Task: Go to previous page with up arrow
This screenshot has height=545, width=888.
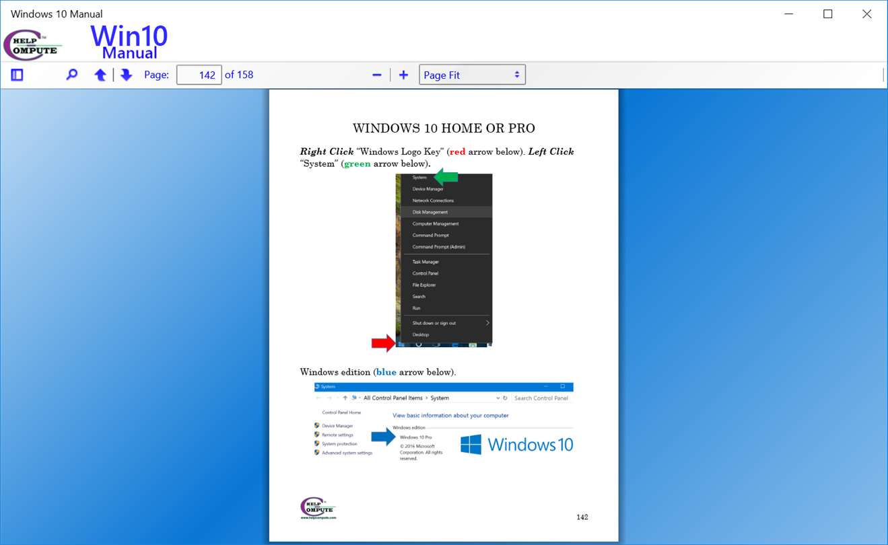Action: click(x=100, y=75)
